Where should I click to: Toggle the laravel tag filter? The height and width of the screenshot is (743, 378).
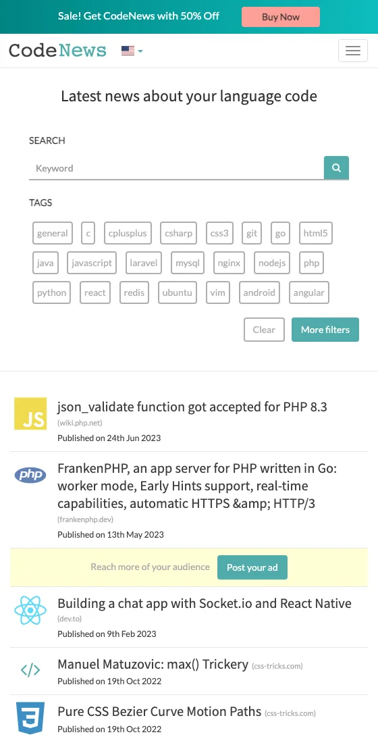pyautogui.click(x=144, y=263)
